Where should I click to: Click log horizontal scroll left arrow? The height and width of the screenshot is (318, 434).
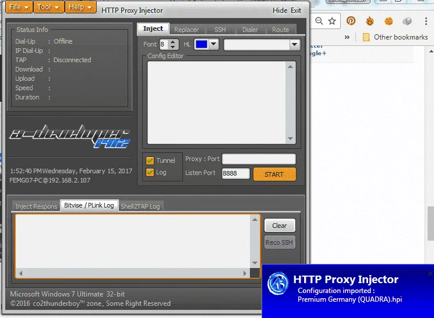point(20,273)
